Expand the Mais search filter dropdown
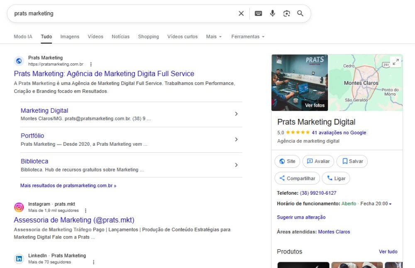This screenshot has height=268, width=415. click(x=214, y=36)
